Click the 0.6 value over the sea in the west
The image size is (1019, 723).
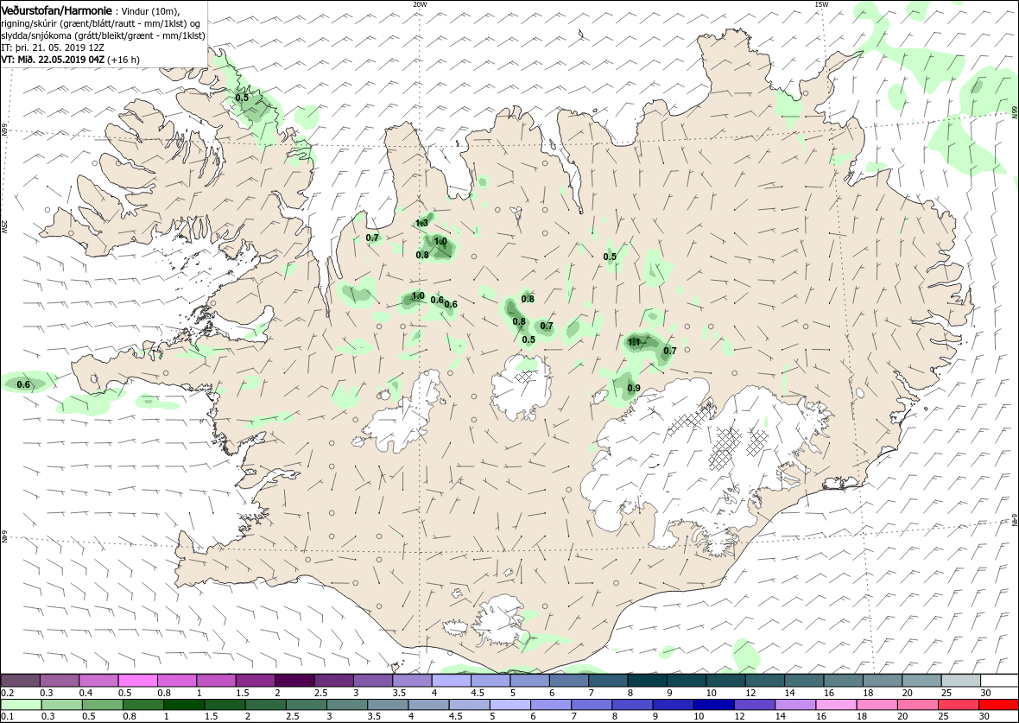click(23, 385)
